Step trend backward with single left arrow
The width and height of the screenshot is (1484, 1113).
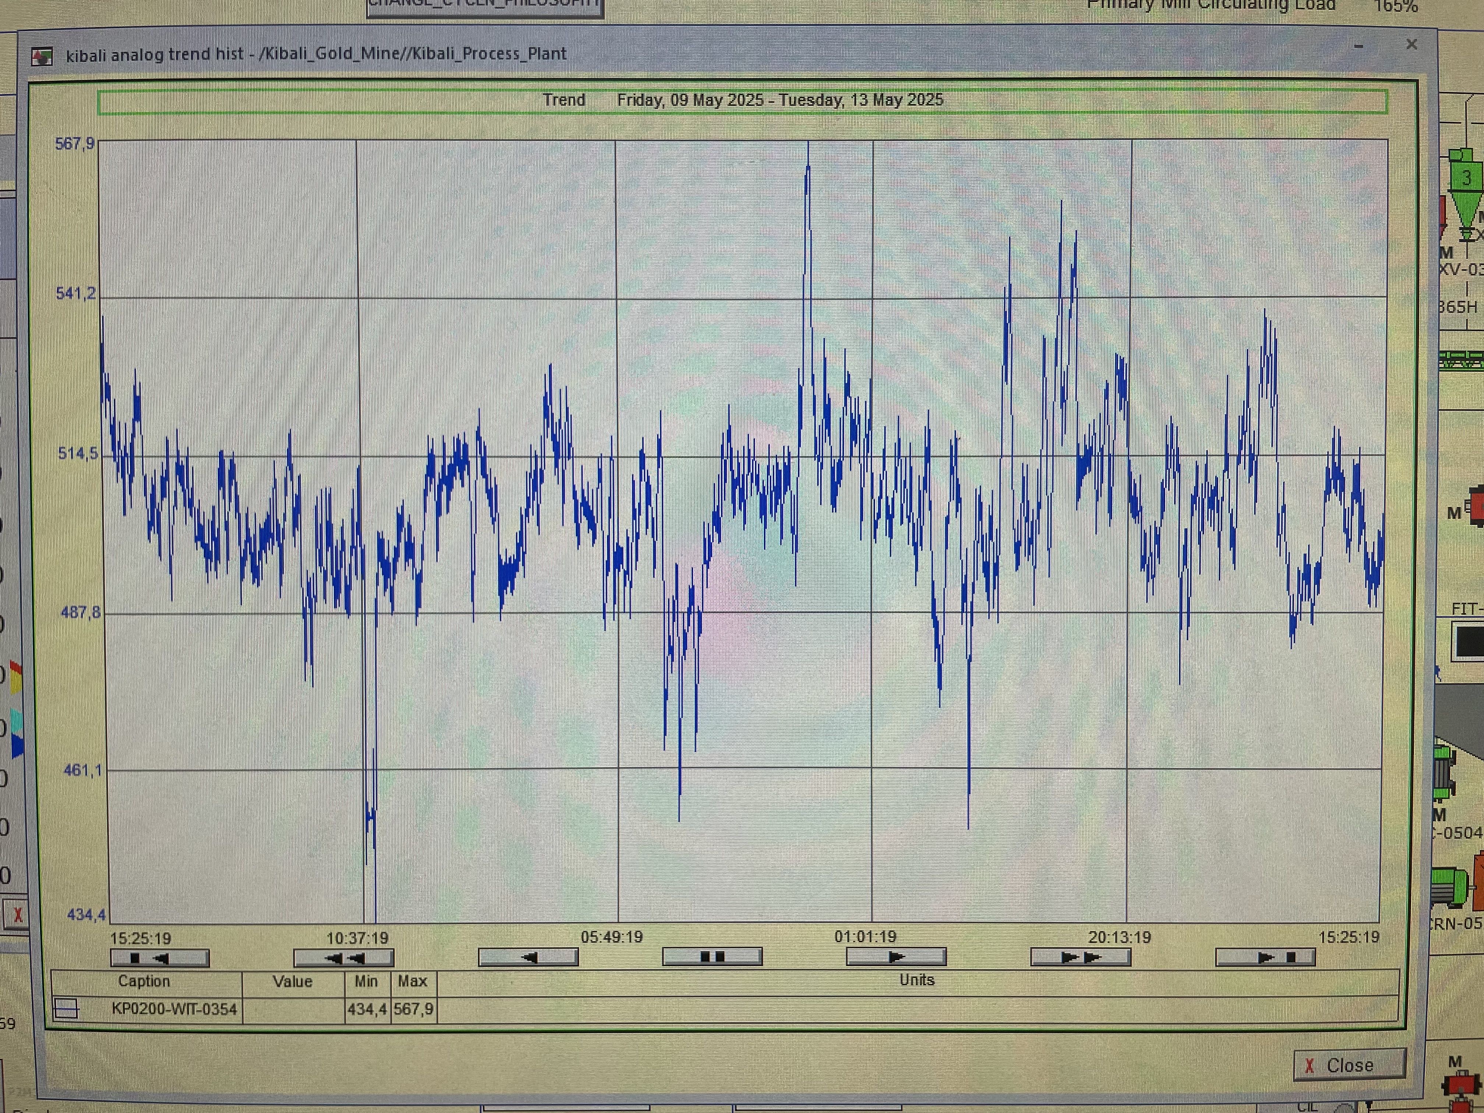528,957
